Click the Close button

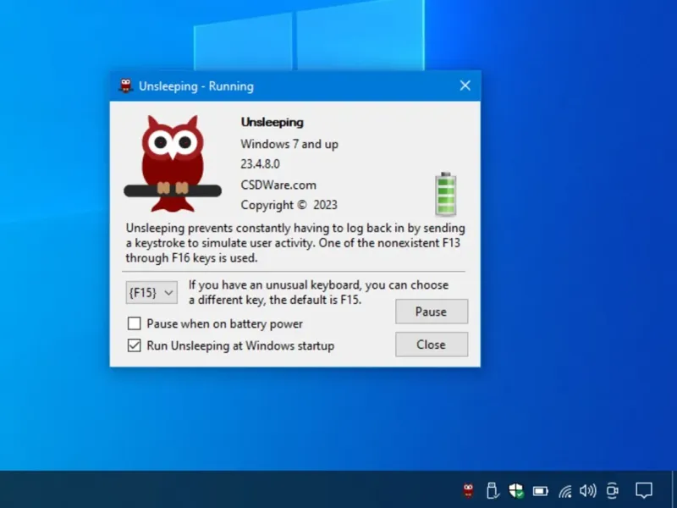point(432,345)
